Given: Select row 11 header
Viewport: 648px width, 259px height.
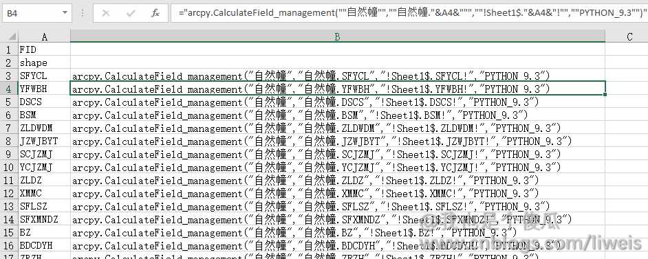Looking at the screenshot, I should (x=9, y=180).
